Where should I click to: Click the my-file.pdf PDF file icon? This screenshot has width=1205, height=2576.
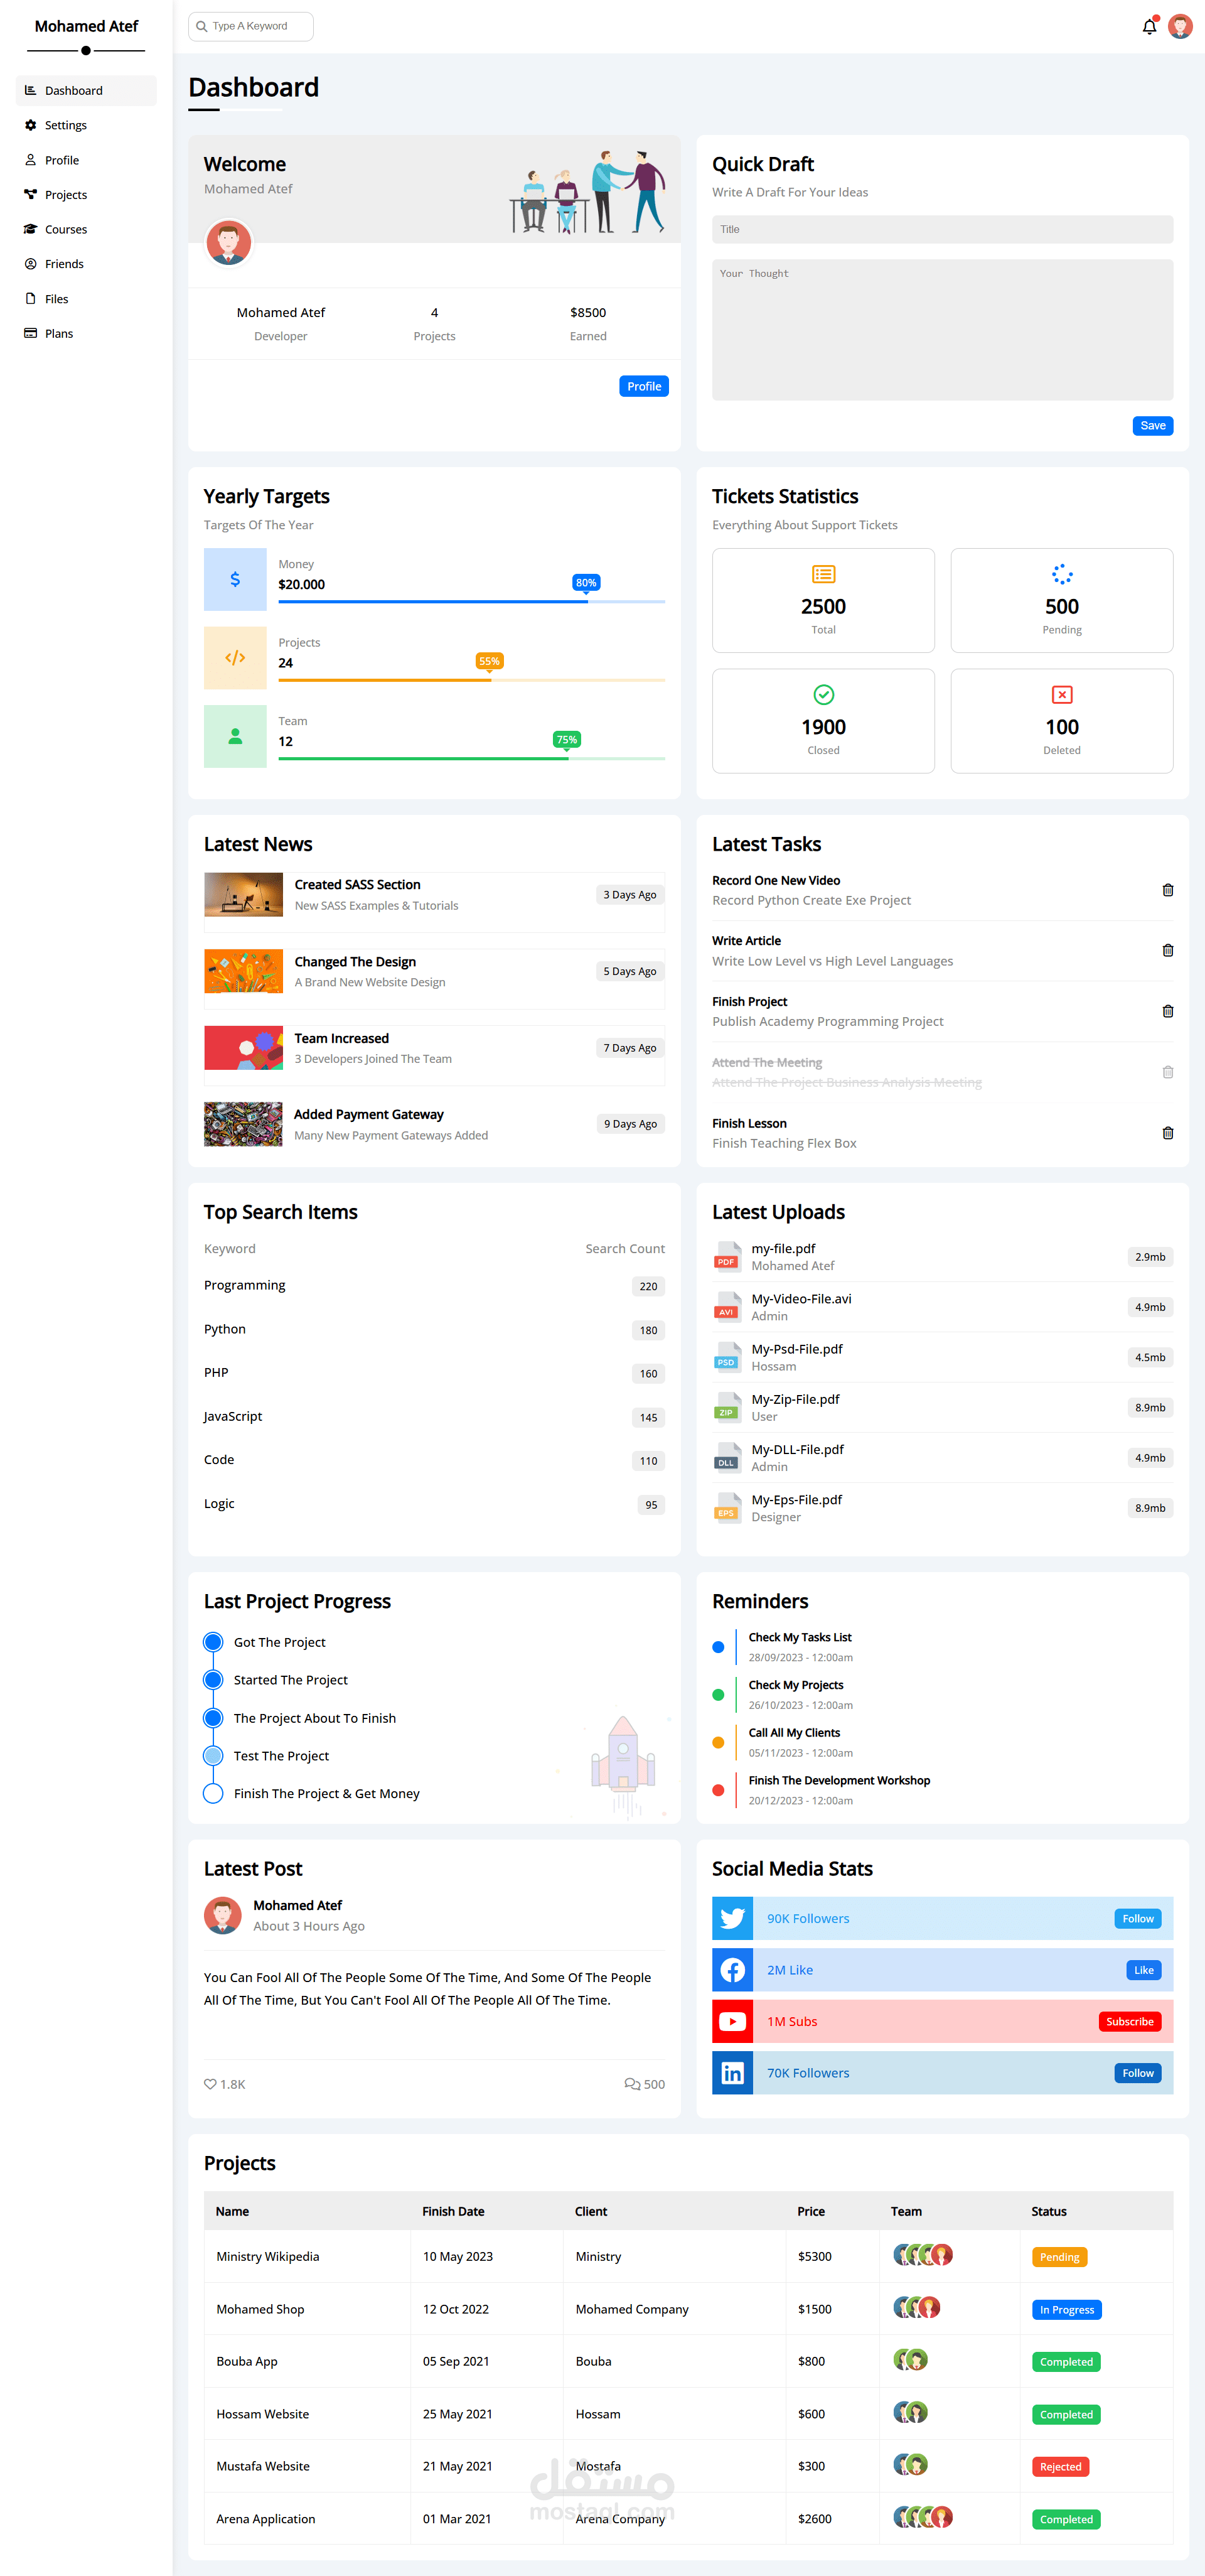click(x=727, y=1256)
